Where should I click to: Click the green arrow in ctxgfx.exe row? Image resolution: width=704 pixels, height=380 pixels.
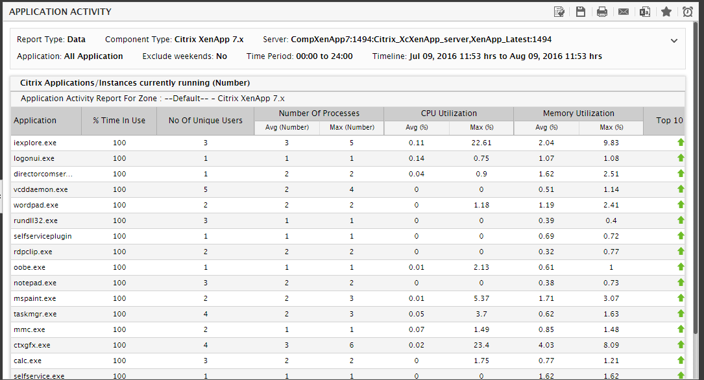(681, 344)
